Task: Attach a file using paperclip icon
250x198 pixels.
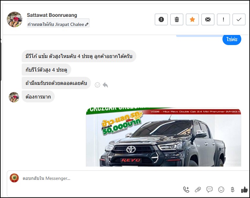Action: click(x=198, y=190)
